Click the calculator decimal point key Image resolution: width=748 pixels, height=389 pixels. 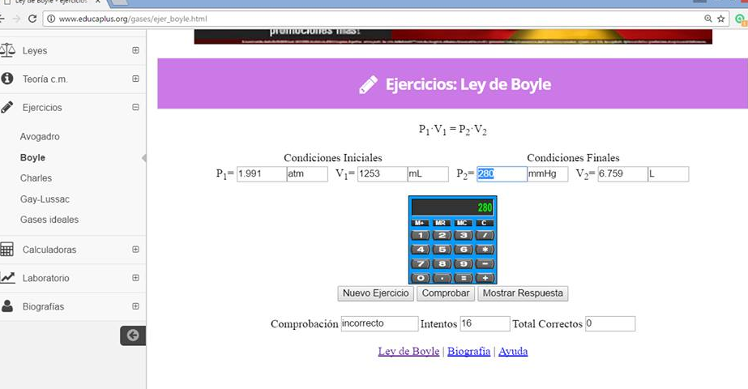click(x=442, y=278)
